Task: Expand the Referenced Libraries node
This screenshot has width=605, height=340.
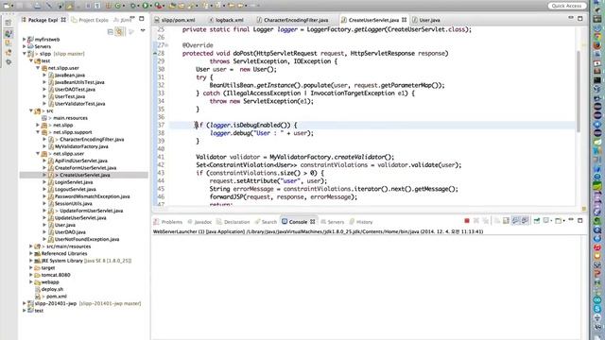Action: 31,253
